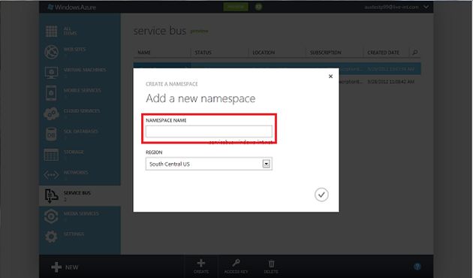Click the New button at bottom left
Viewport: 473px width, 278px height.
click(65, 267)
